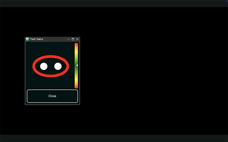Click the Track Status title text
The height and width of the screenshot is (142, 228).
[x=36, y=39]
